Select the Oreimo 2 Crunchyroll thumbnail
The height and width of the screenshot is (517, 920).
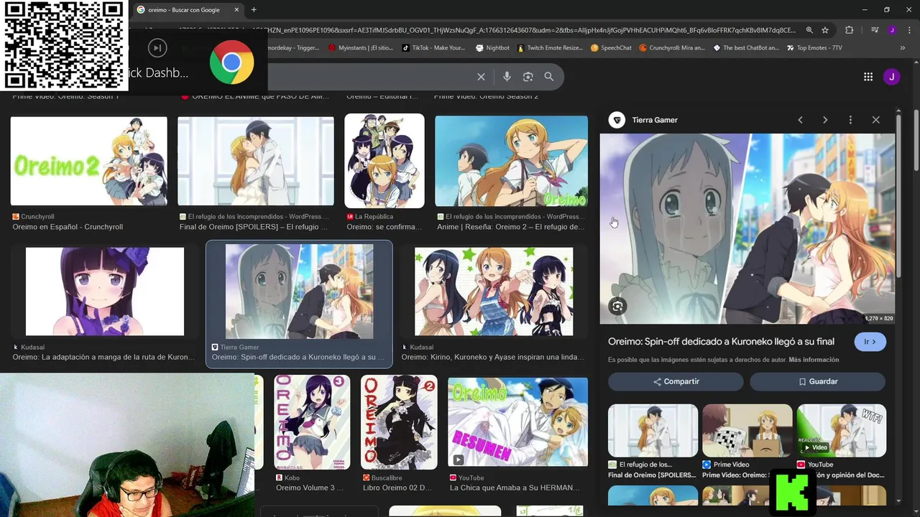click(x=89, y=162)
